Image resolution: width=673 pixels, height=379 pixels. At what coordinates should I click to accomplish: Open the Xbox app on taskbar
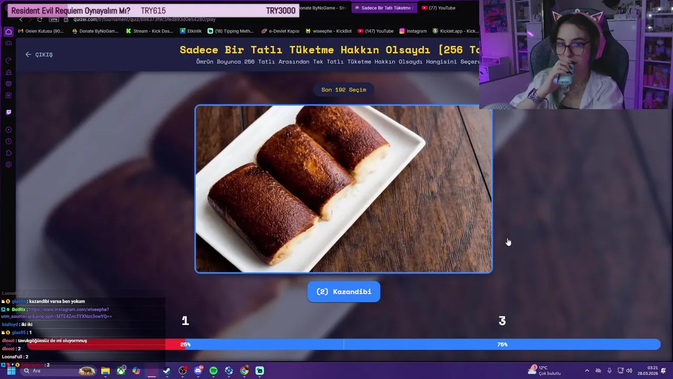121,371
